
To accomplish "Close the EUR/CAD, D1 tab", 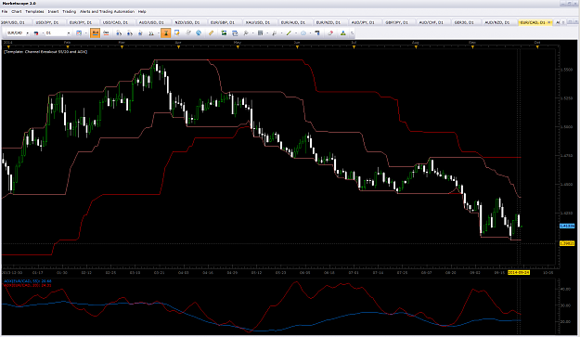I will tap(549, 22).
